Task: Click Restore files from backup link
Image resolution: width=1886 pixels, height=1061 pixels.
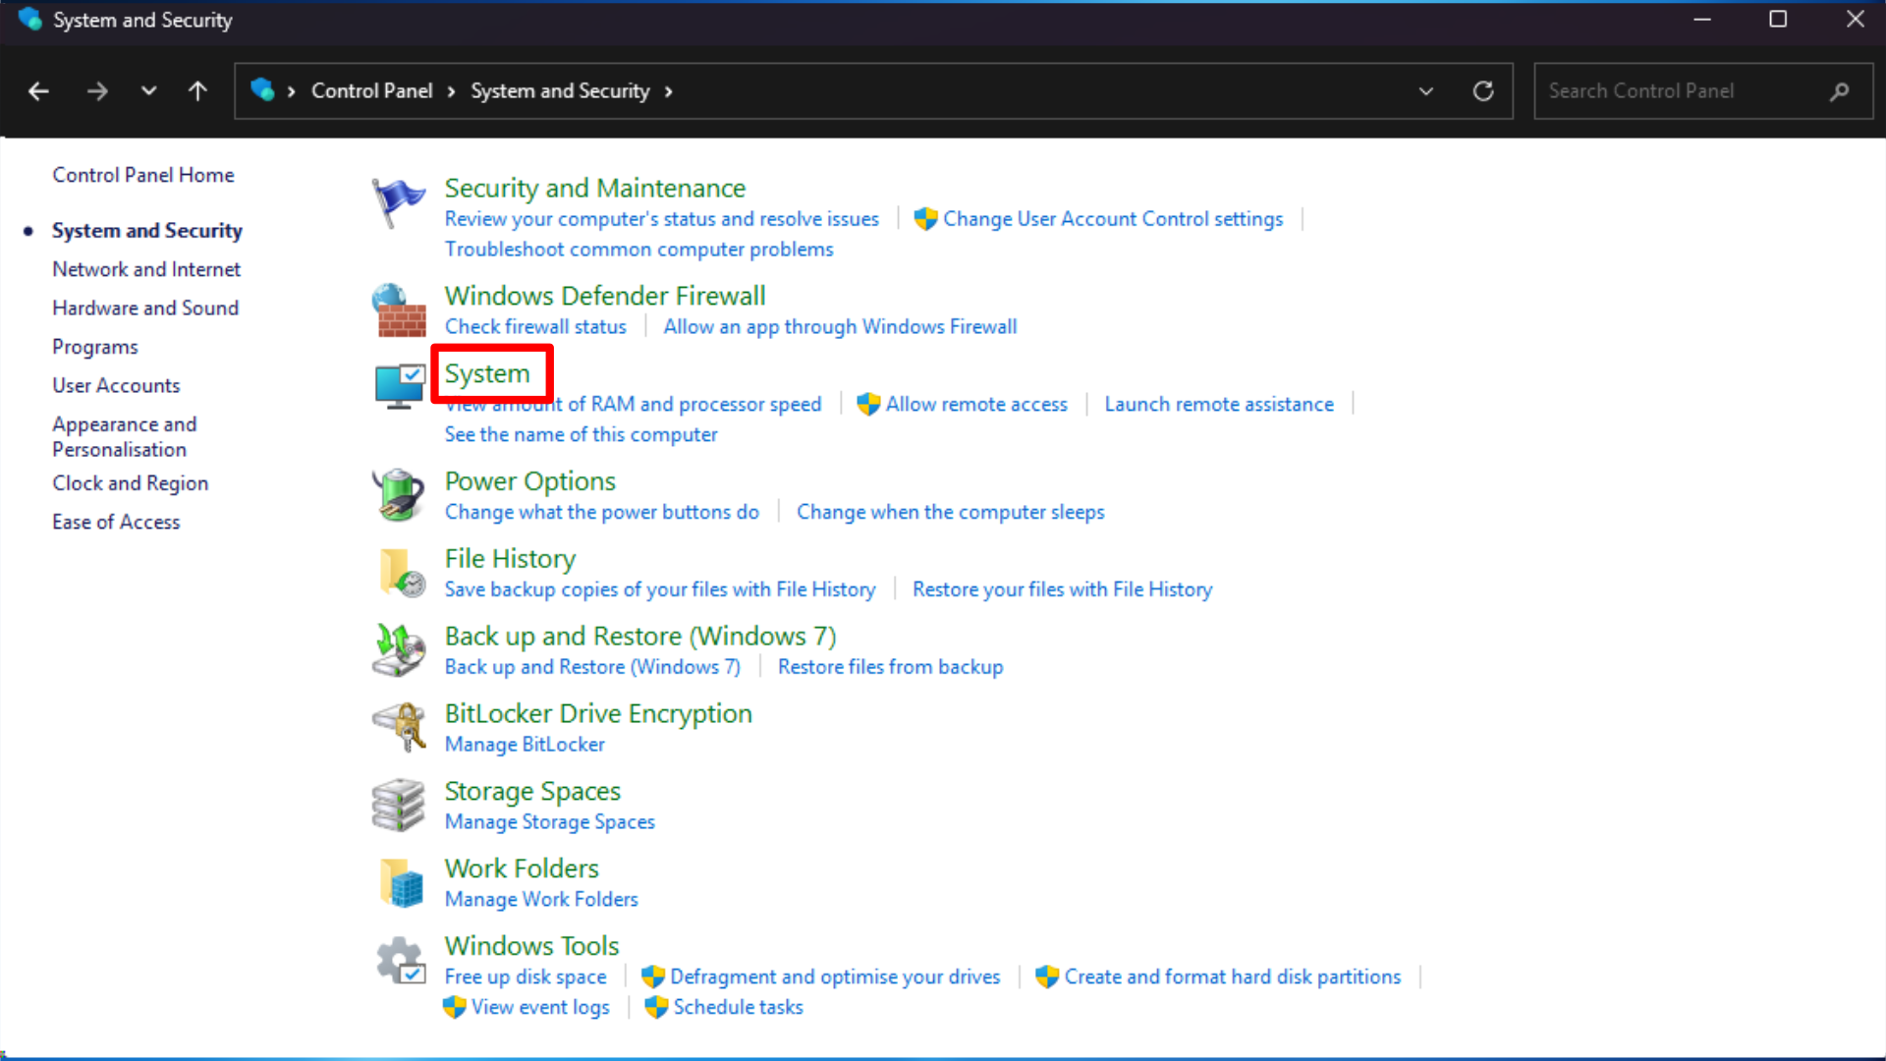Action: (x=891, y=667)
